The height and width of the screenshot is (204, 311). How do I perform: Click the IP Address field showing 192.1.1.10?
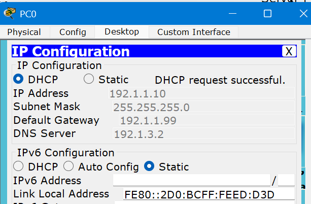coord(201,93)
